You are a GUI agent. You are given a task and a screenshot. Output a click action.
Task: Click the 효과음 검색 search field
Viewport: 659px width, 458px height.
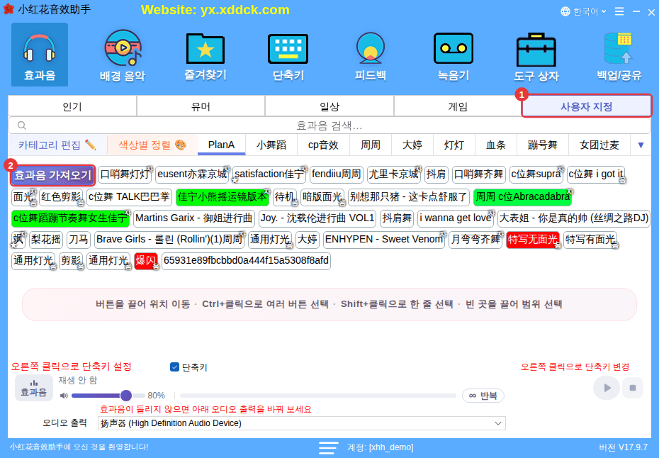329,125
